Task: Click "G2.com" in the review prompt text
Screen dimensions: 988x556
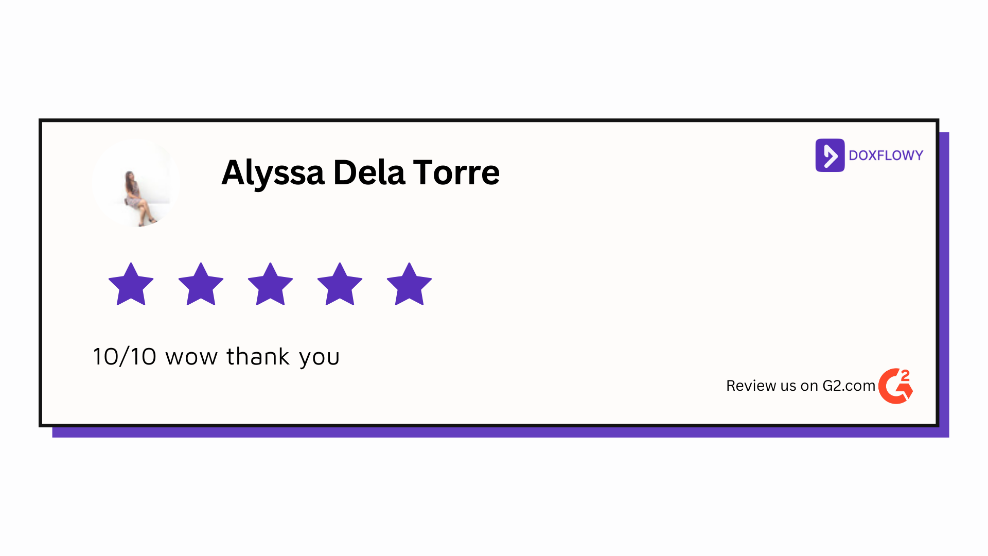Action: [849, 386]
